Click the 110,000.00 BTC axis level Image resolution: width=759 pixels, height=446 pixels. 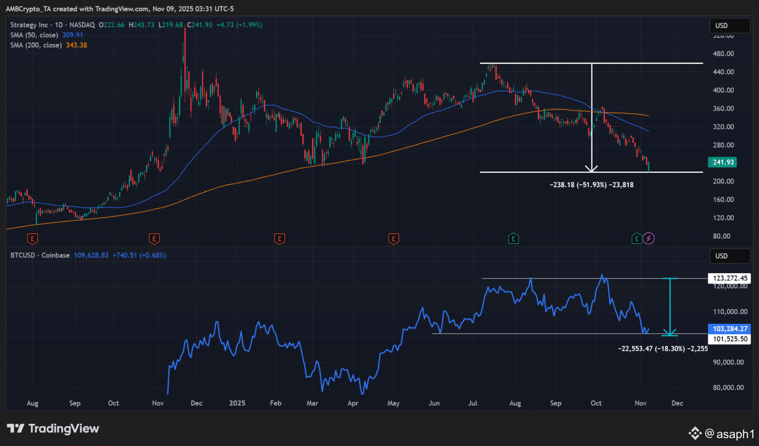coord(730,312)
